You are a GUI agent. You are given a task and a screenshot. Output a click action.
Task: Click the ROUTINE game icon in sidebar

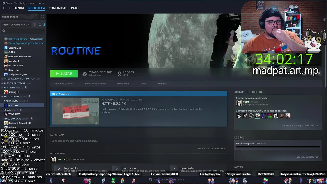coord(6,105)
